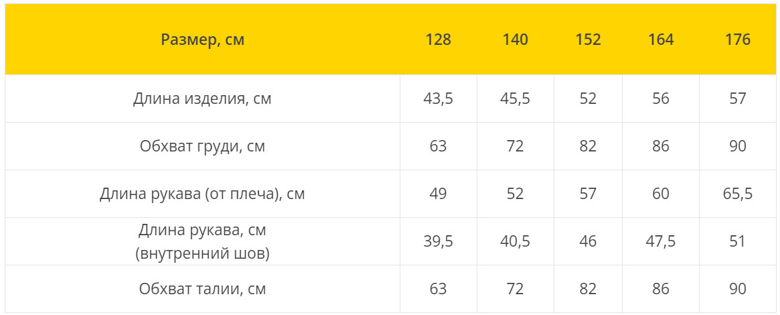Click the 65,5 sleeve length cell
This screenshot has width=780, height=315.
coord(738,194)
